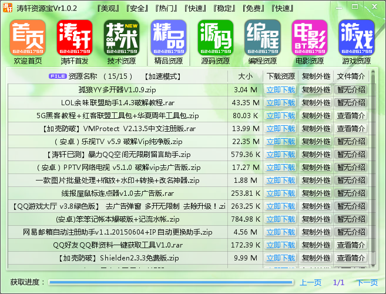This screenshot has width=386, height=294.
Task: Switch to 精品资源 tab label
Action: pos(169,61)
